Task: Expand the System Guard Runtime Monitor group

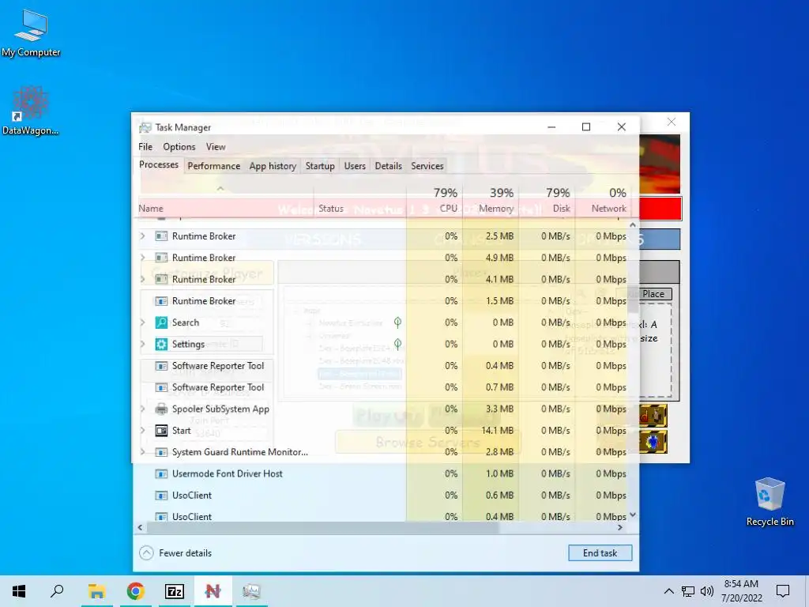Action: [x=143, y=452]
